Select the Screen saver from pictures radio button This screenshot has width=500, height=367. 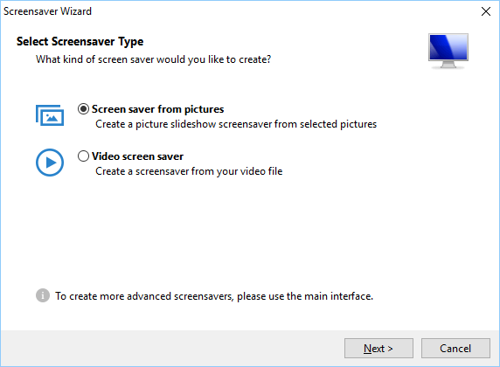coord(83,109)
